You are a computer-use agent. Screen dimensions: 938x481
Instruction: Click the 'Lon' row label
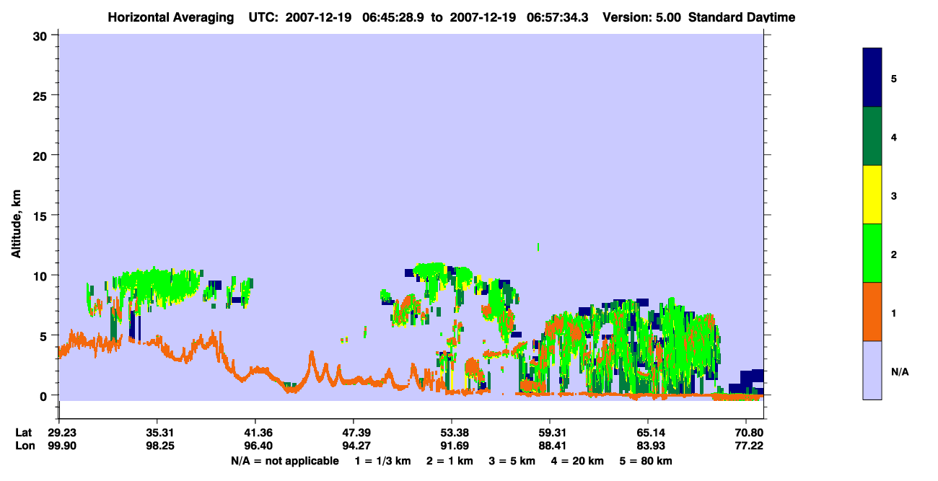[x=24, y=446]
